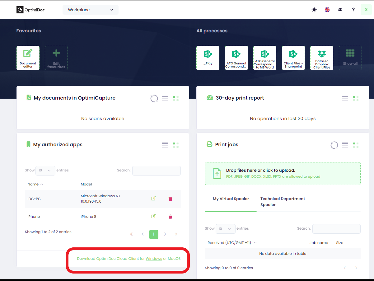Image resolution: width=374 pixels, height=281 pixels.
Task: Go to previous page of print jobs
Action: pos(345,268)
